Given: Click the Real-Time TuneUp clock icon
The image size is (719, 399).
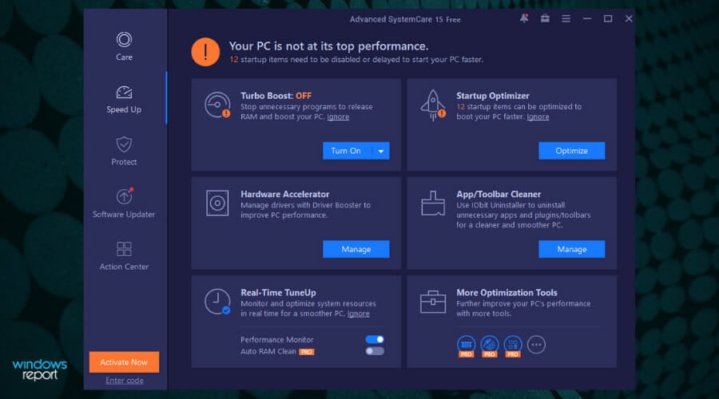Looking at the screenshot, I should [217, 302].
